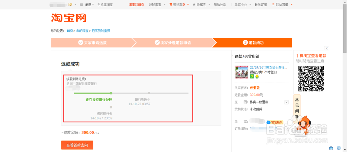Click the 退回银行卡 progress dot
This screenshot has height=152, width=347.
click(x=111, y=107)
